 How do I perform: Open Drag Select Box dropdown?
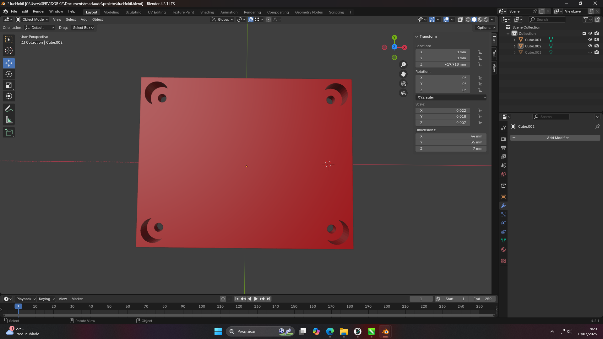tap(83, 28)
